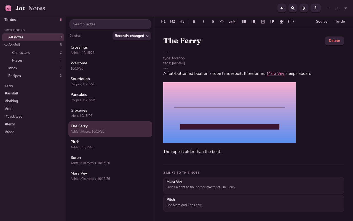The image size is (353, 221).
Task: Delete The Ferry note
Action: (x=334, y=41)
